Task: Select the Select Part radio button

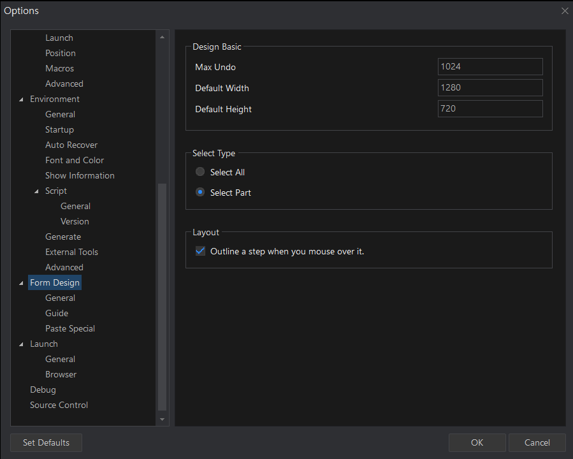Action: point(200,193)
